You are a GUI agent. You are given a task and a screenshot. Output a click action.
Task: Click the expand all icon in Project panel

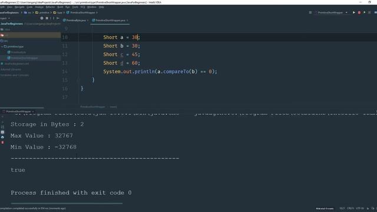point(47,18)
